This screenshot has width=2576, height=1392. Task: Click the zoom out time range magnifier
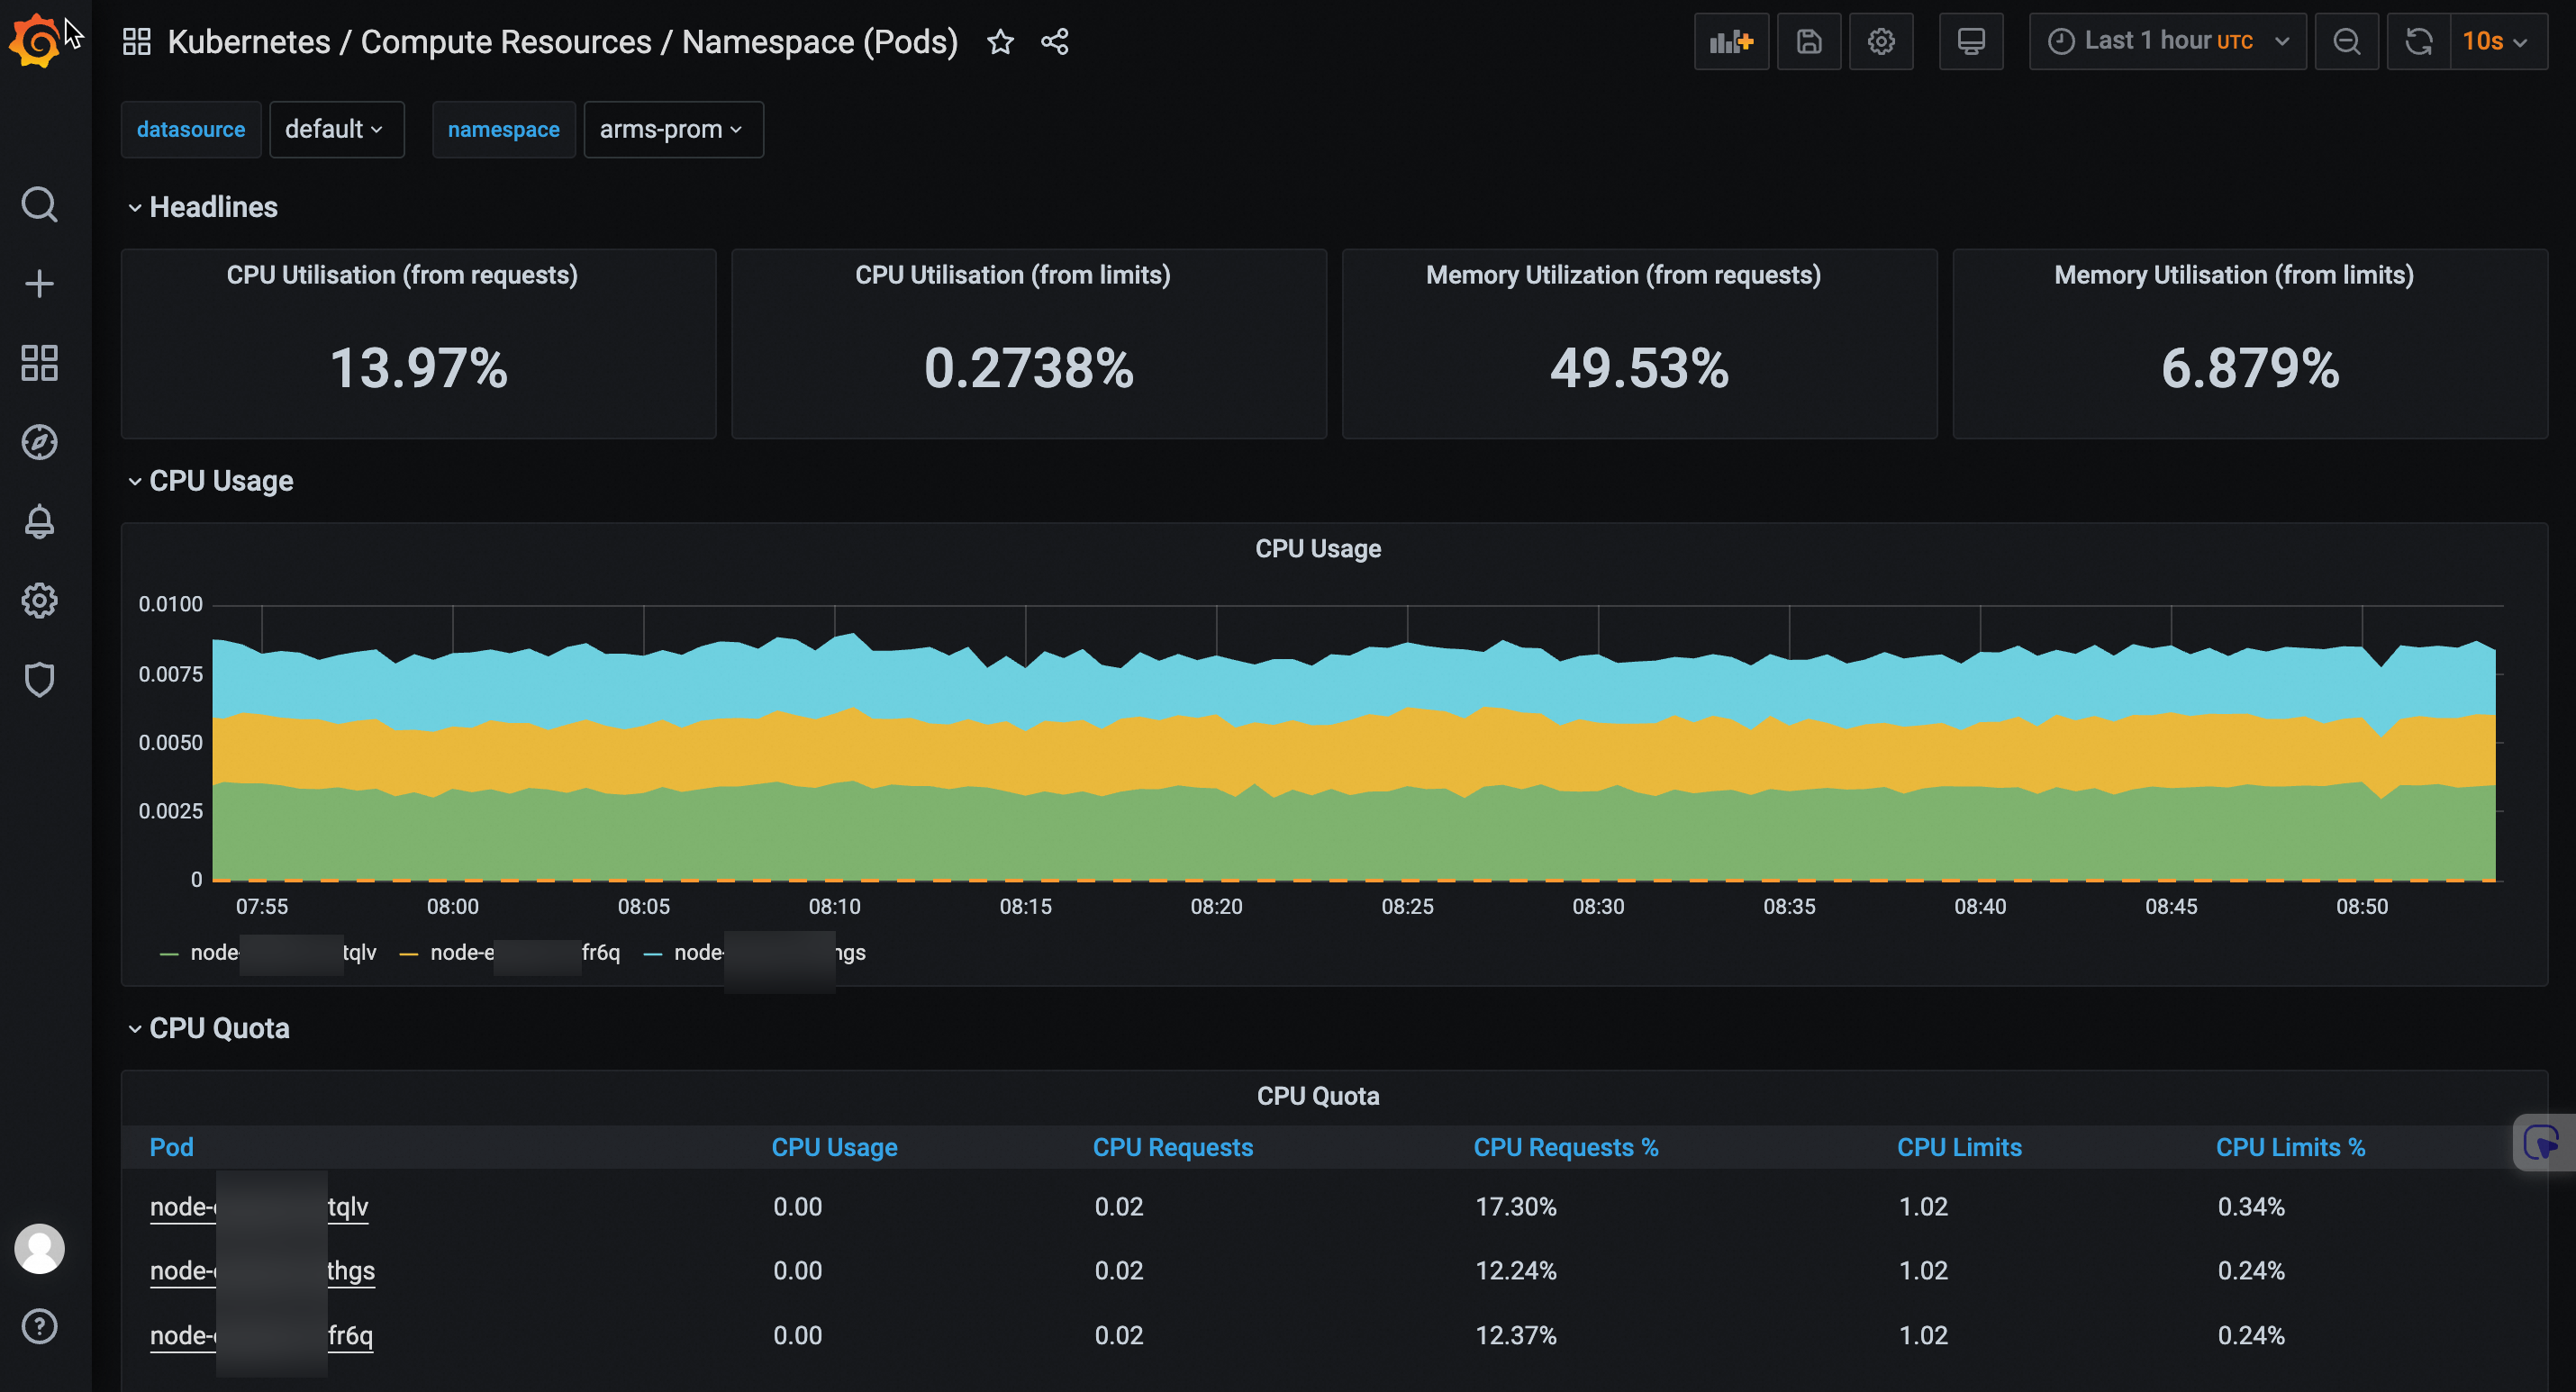point(2347,41)
